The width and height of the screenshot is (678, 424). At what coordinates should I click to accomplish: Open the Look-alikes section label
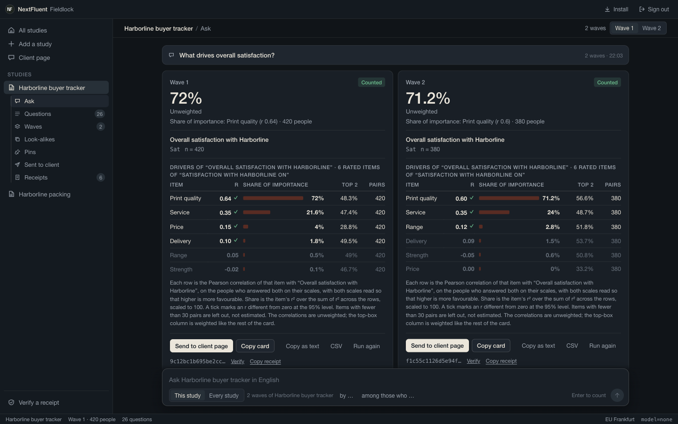(x=40, y=139)
